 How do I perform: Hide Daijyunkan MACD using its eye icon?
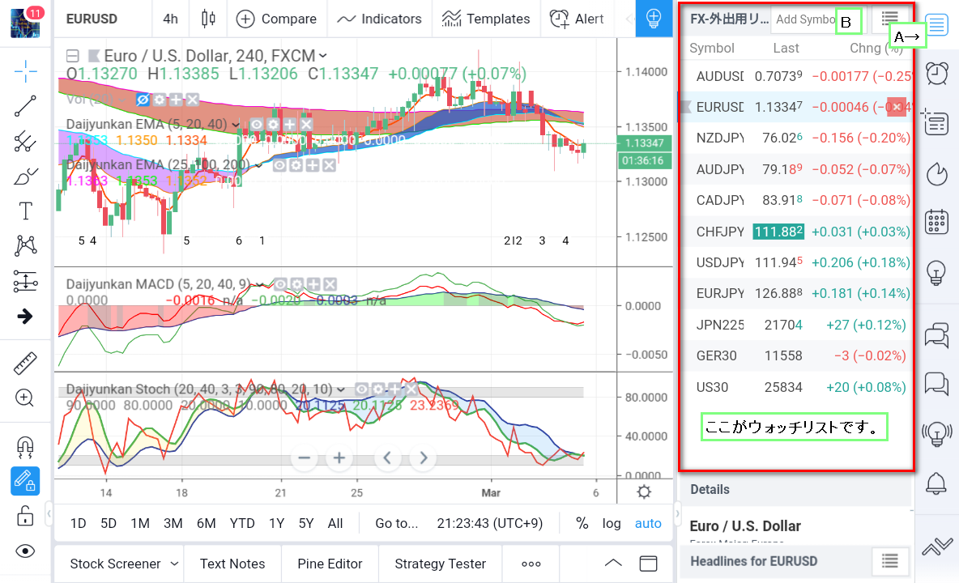click(280, 284)
